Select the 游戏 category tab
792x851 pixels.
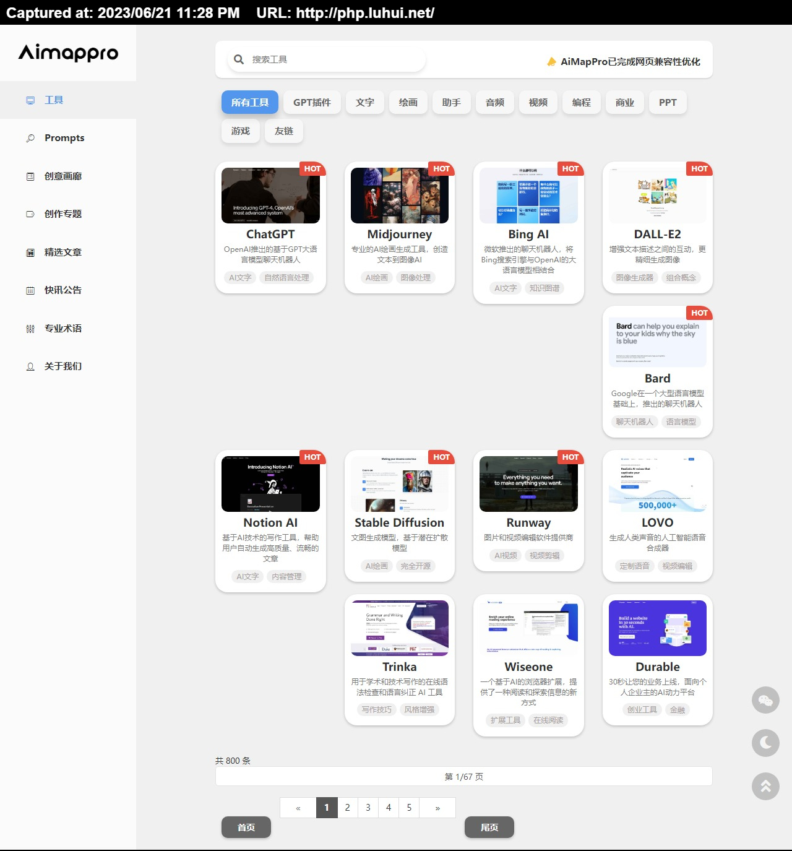tap(241, 131)
